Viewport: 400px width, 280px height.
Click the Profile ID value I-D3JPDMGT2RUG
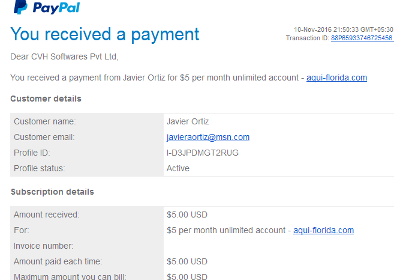tap(203, 153)
